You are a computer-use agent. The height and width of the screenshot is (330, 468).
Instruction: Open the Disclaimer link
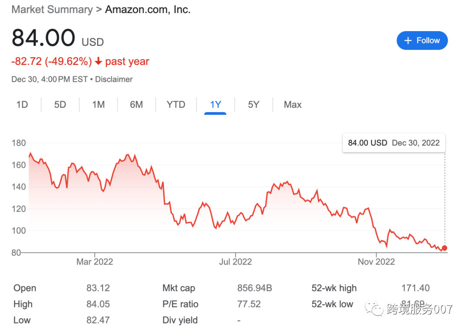click(114, 79)
